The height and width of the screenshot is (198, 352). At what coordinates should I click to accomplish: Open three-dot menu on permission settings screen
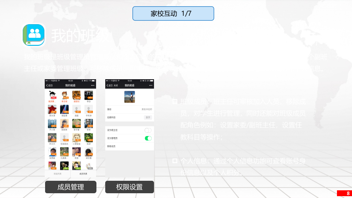tap(151, 85)
